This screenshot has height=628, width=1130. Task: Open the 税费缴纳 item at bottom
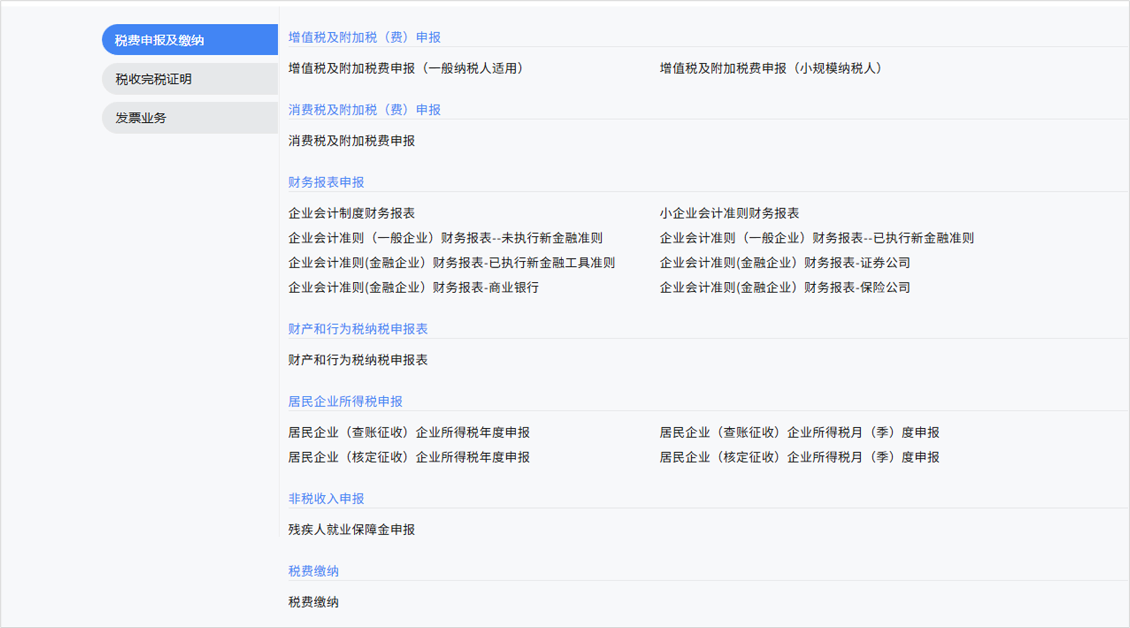313,602
